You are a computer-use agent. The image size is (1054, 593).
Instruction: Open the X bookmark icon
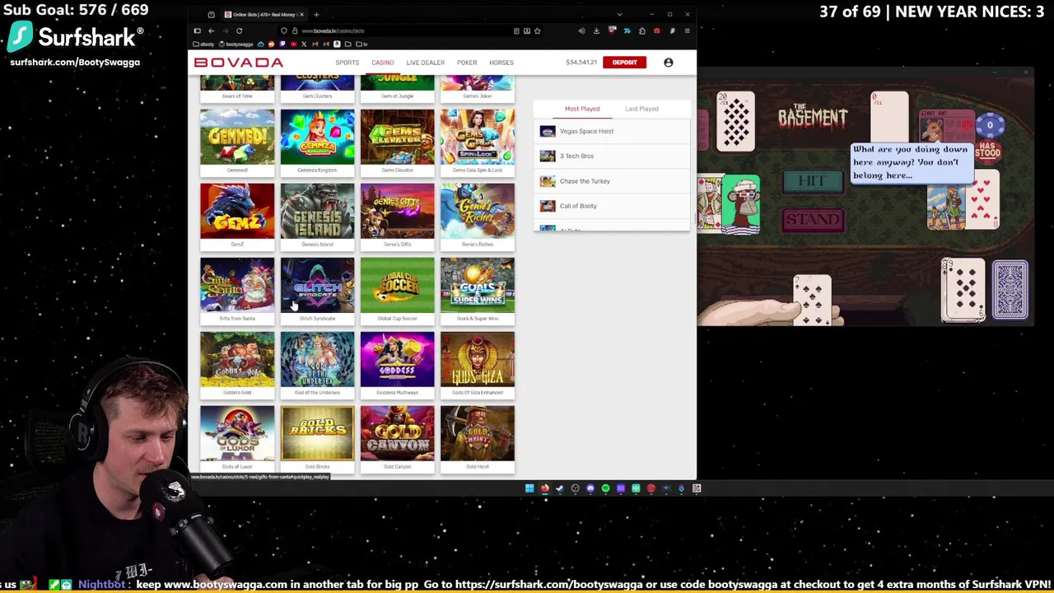304,44
